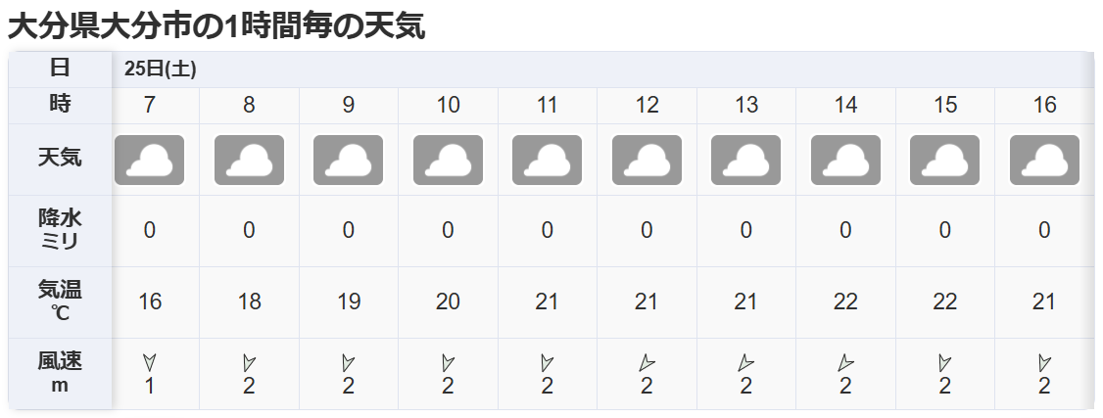Click the cloudy icon for 13 o'clock

tap(746, 161)
